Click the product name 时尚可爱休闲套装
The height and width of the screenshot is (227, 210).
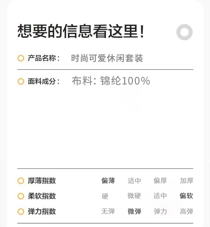point(107,58)
